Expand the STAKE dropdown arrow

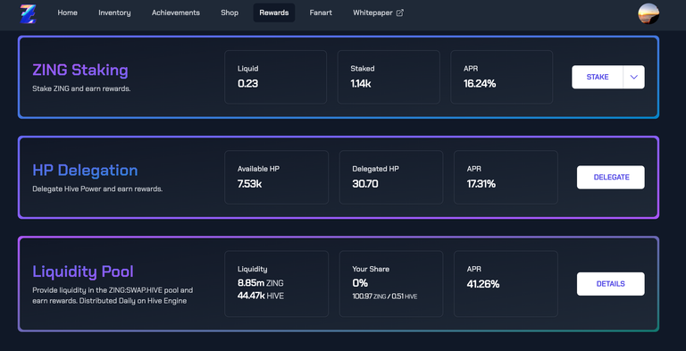(634, 77)
